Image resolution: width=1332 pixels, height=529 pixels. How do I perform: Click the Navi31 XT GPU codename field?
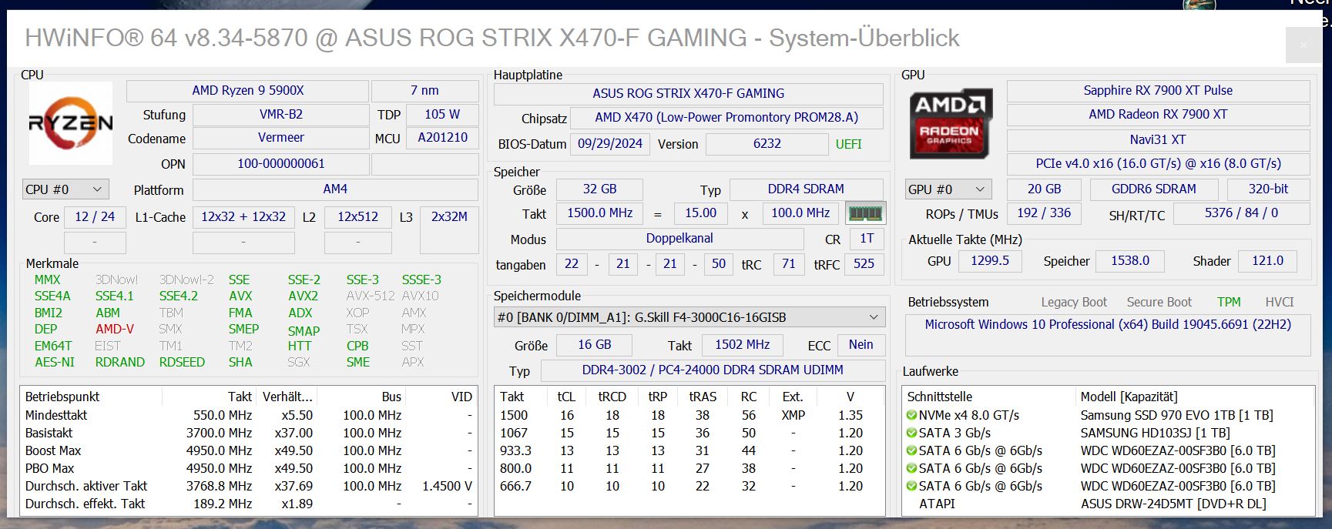pos(1158,140)
